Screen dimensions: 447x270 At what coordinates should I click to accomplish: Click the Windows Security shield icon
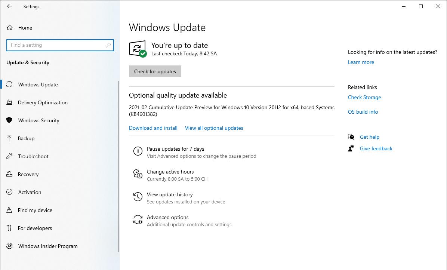[x=9, y=120]
